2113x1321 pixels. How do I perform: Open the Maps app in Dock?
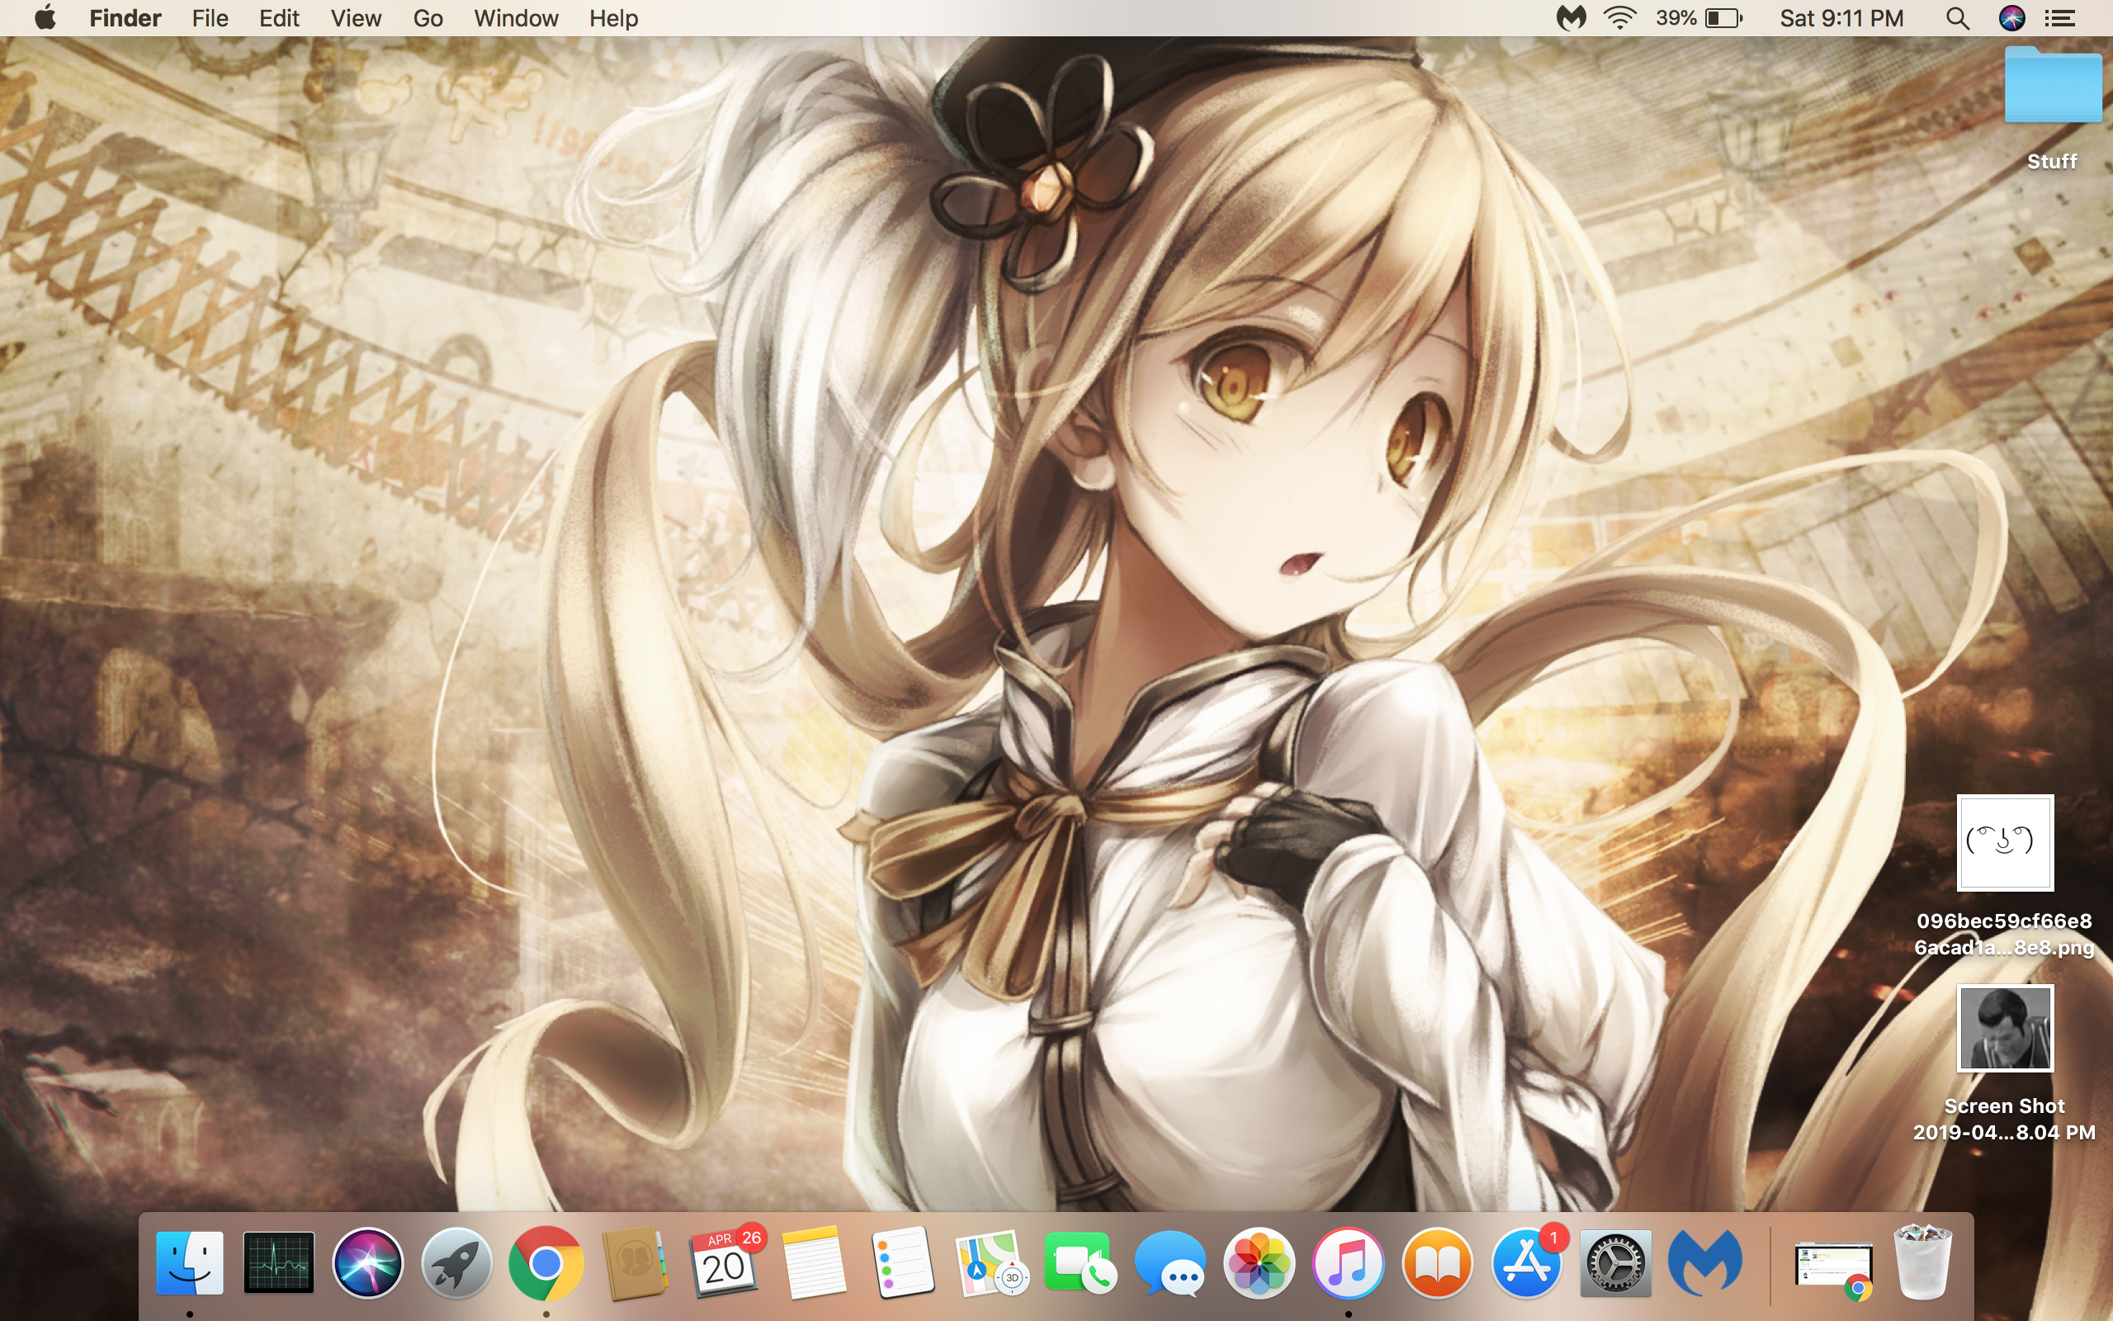click(x=991, y=1263)
